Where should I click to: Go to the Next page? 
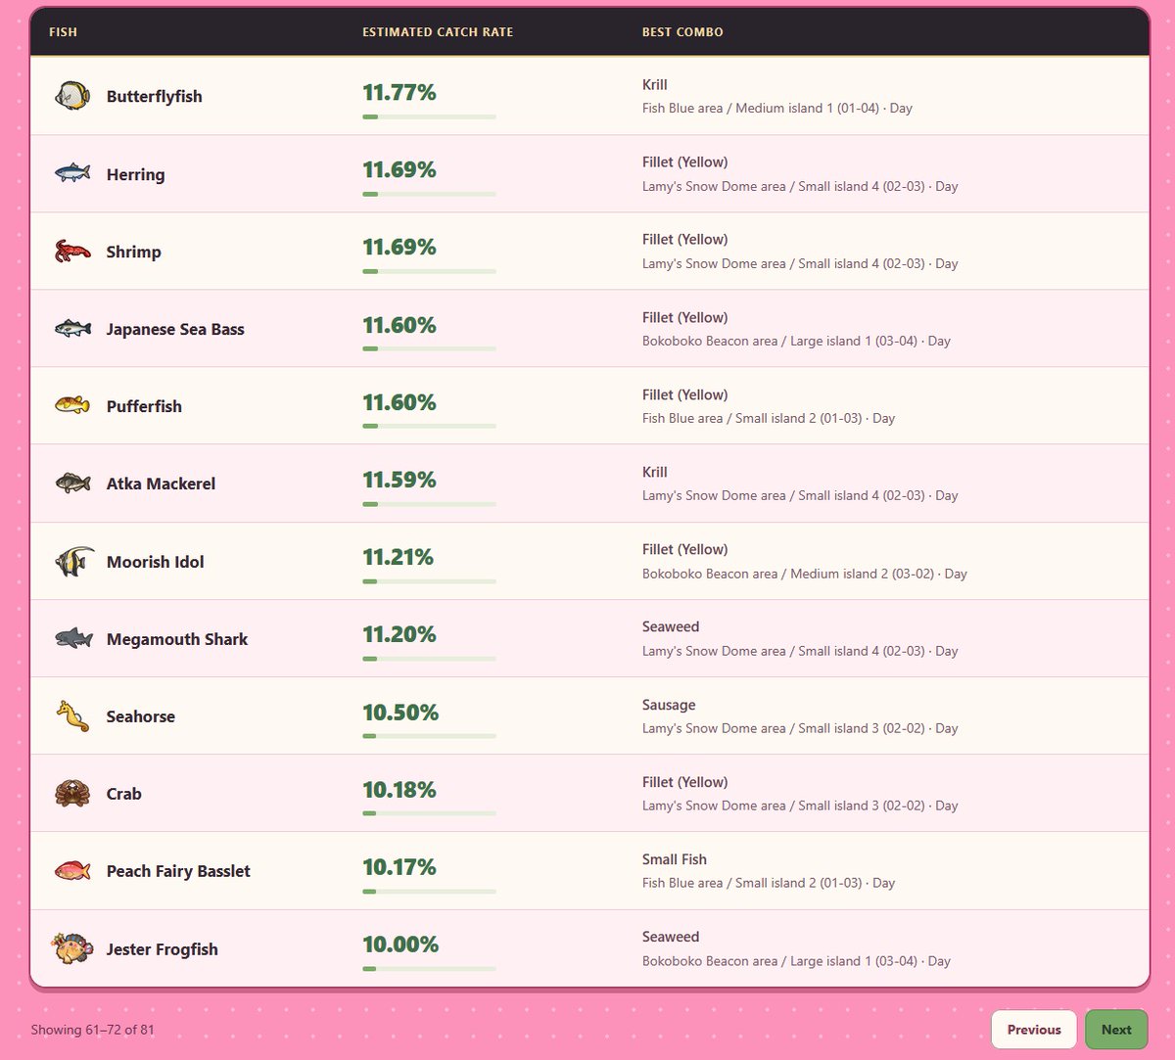coord(1116,1030)
